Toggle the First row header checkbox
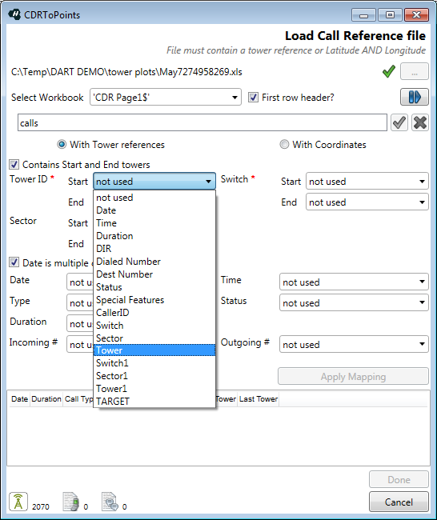This screenshot has height=520, width=437. [253, 98]
